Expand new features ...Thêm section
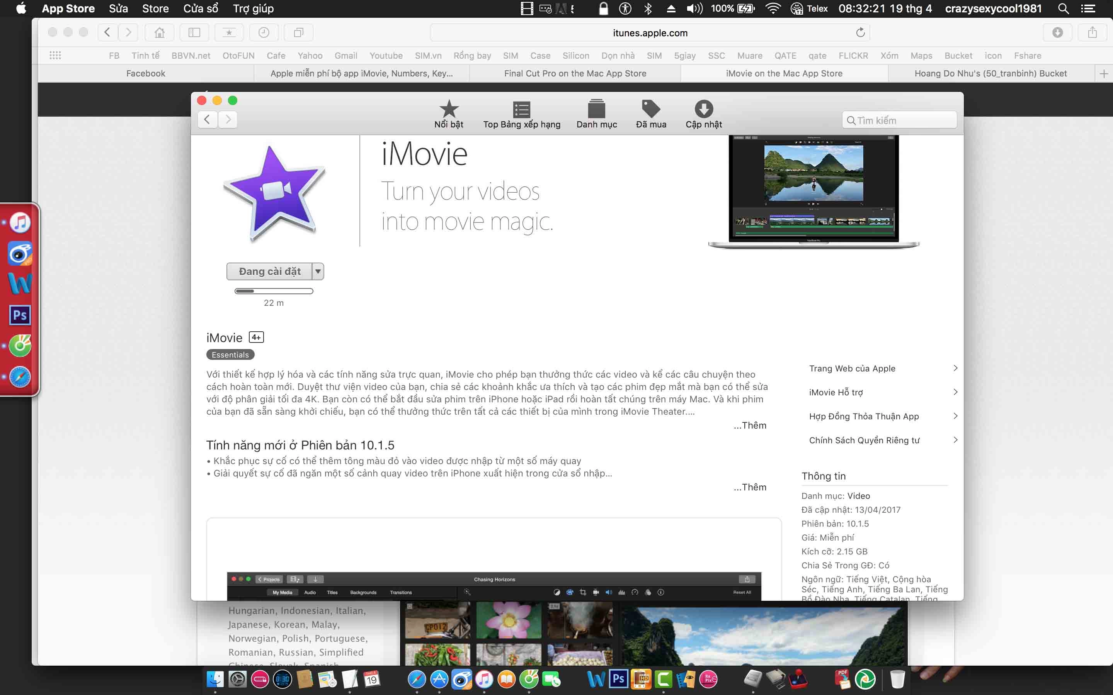The width and height of the screenshot is (1113, 695). (749, 486)
